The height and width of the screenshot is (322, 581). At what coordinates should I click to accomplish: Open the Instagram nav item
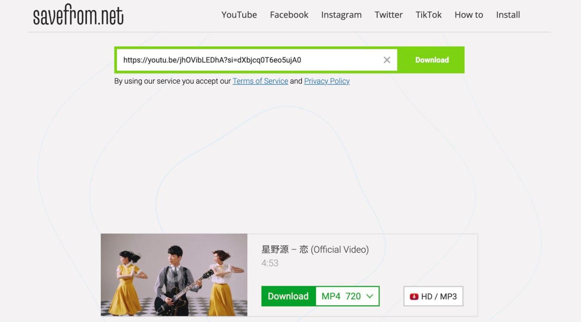pos(341,15)
